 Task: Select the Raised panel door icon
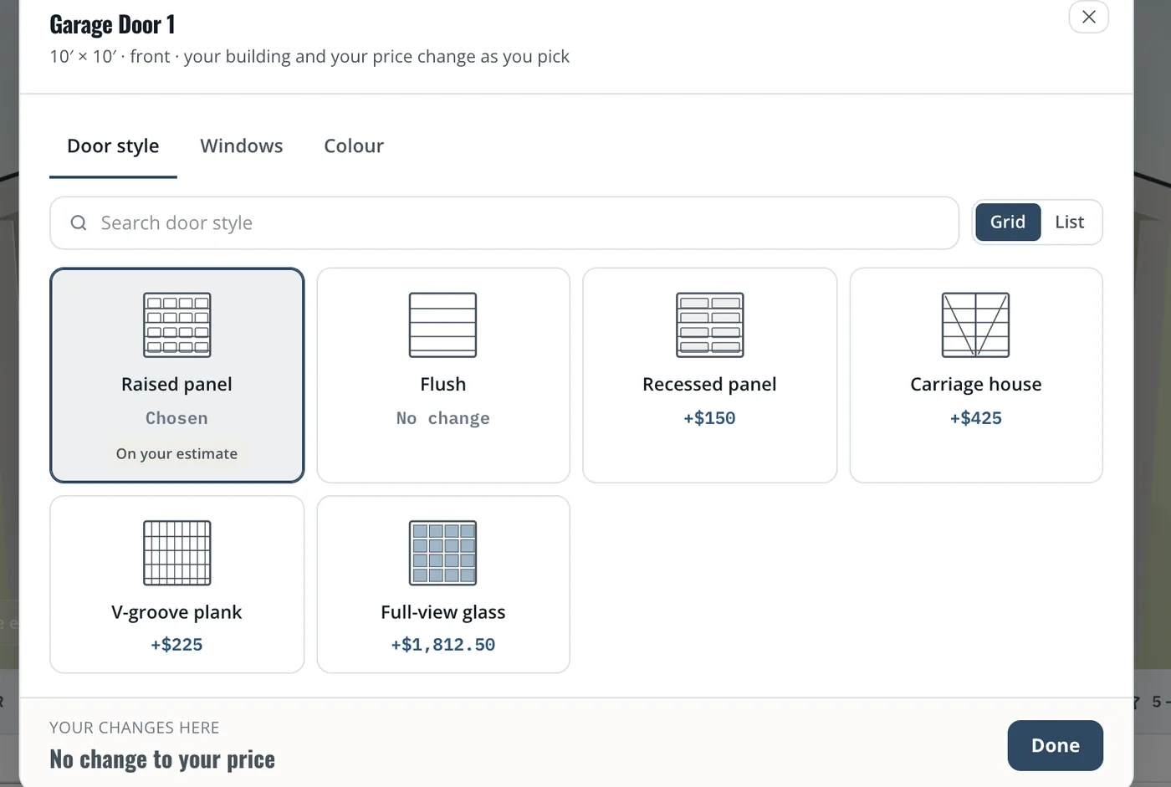(x=176, y=325)
